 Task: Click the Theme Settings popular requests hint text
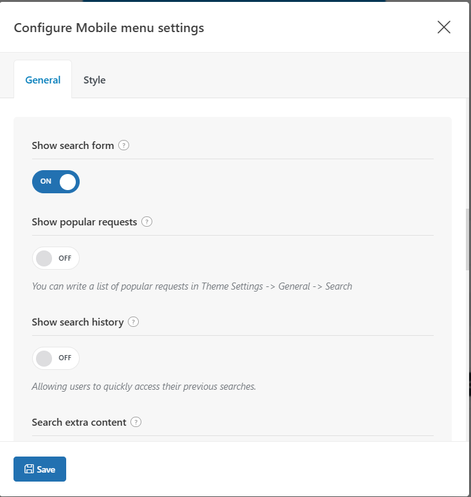tap(192, 286)
